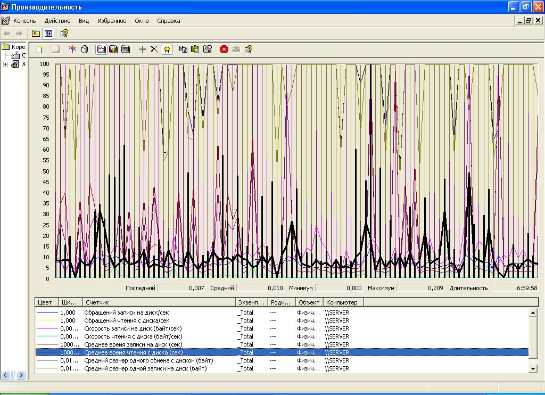Click the Copy Properties icon
Image resolution: width=545 pixels, height=395 pixels.
tap(183, 50)
